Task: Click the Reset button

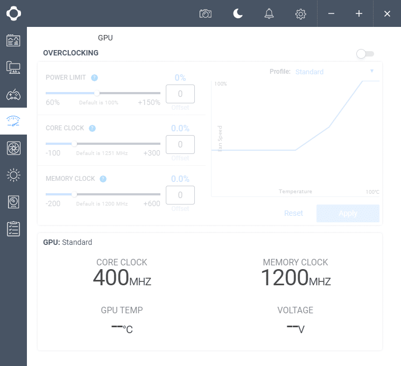Action: pyautogui.click(x=293, y=213)
